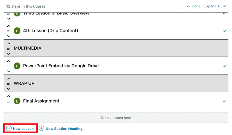
Task: Click drag handle of PowerPoint Embed lesson
Action: coord(9,66)
